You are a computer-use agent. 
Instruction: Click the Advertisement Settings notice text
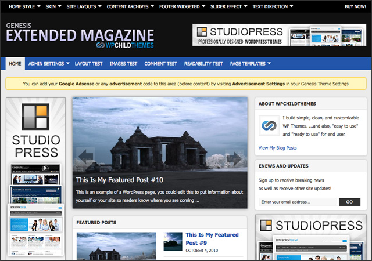point(258,84)
